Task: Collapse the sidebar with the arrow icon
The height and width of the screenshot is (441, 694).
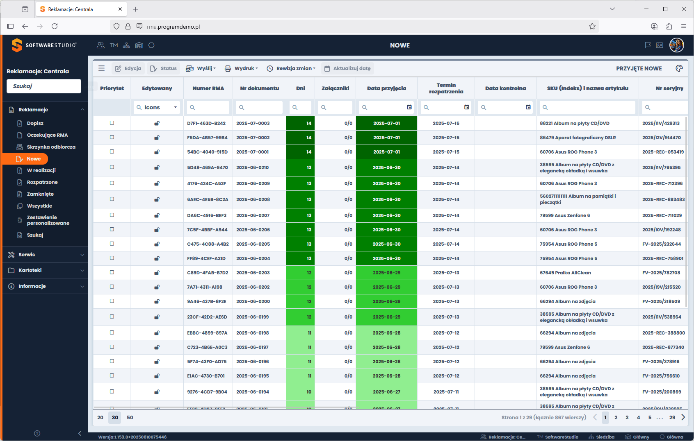Action: [x=80, y=433]
